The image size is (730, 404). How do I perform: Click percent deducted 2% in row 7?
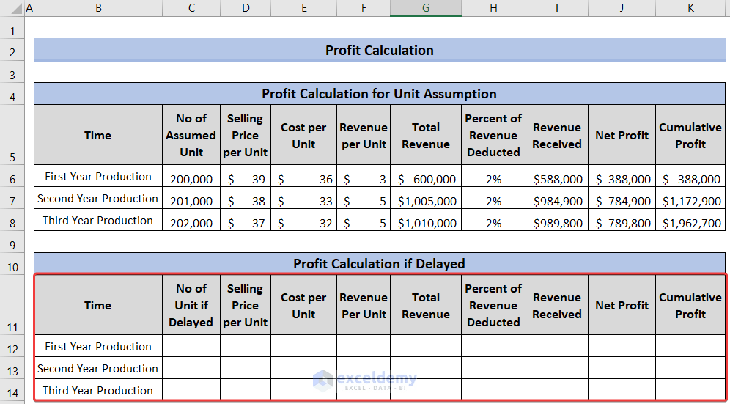(x=493, y=198)
